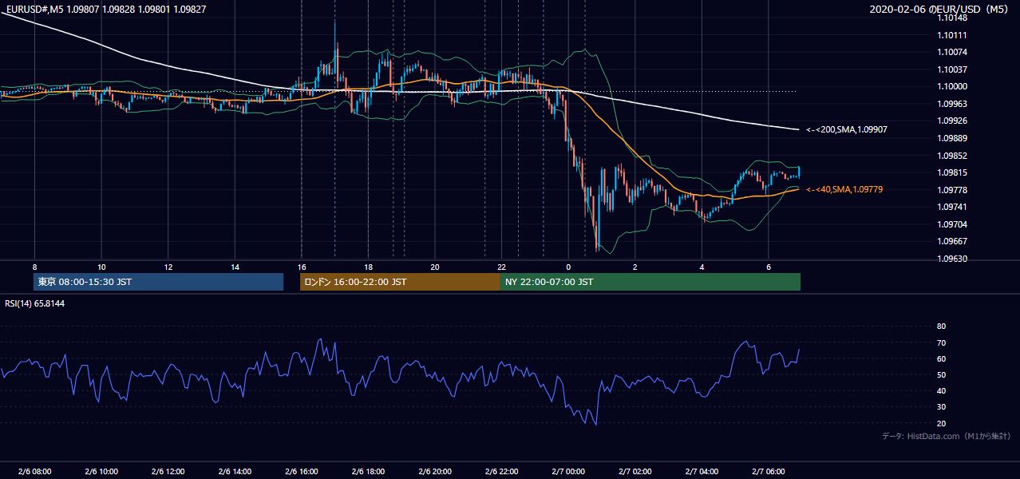
Task: Click price axis label 1.09926
Action: [952, 121]
